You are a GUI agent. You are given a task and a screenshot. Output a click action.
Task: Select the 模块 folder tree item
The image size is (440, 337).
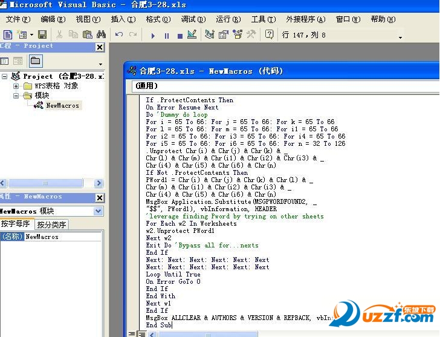(x=42, y=96)
